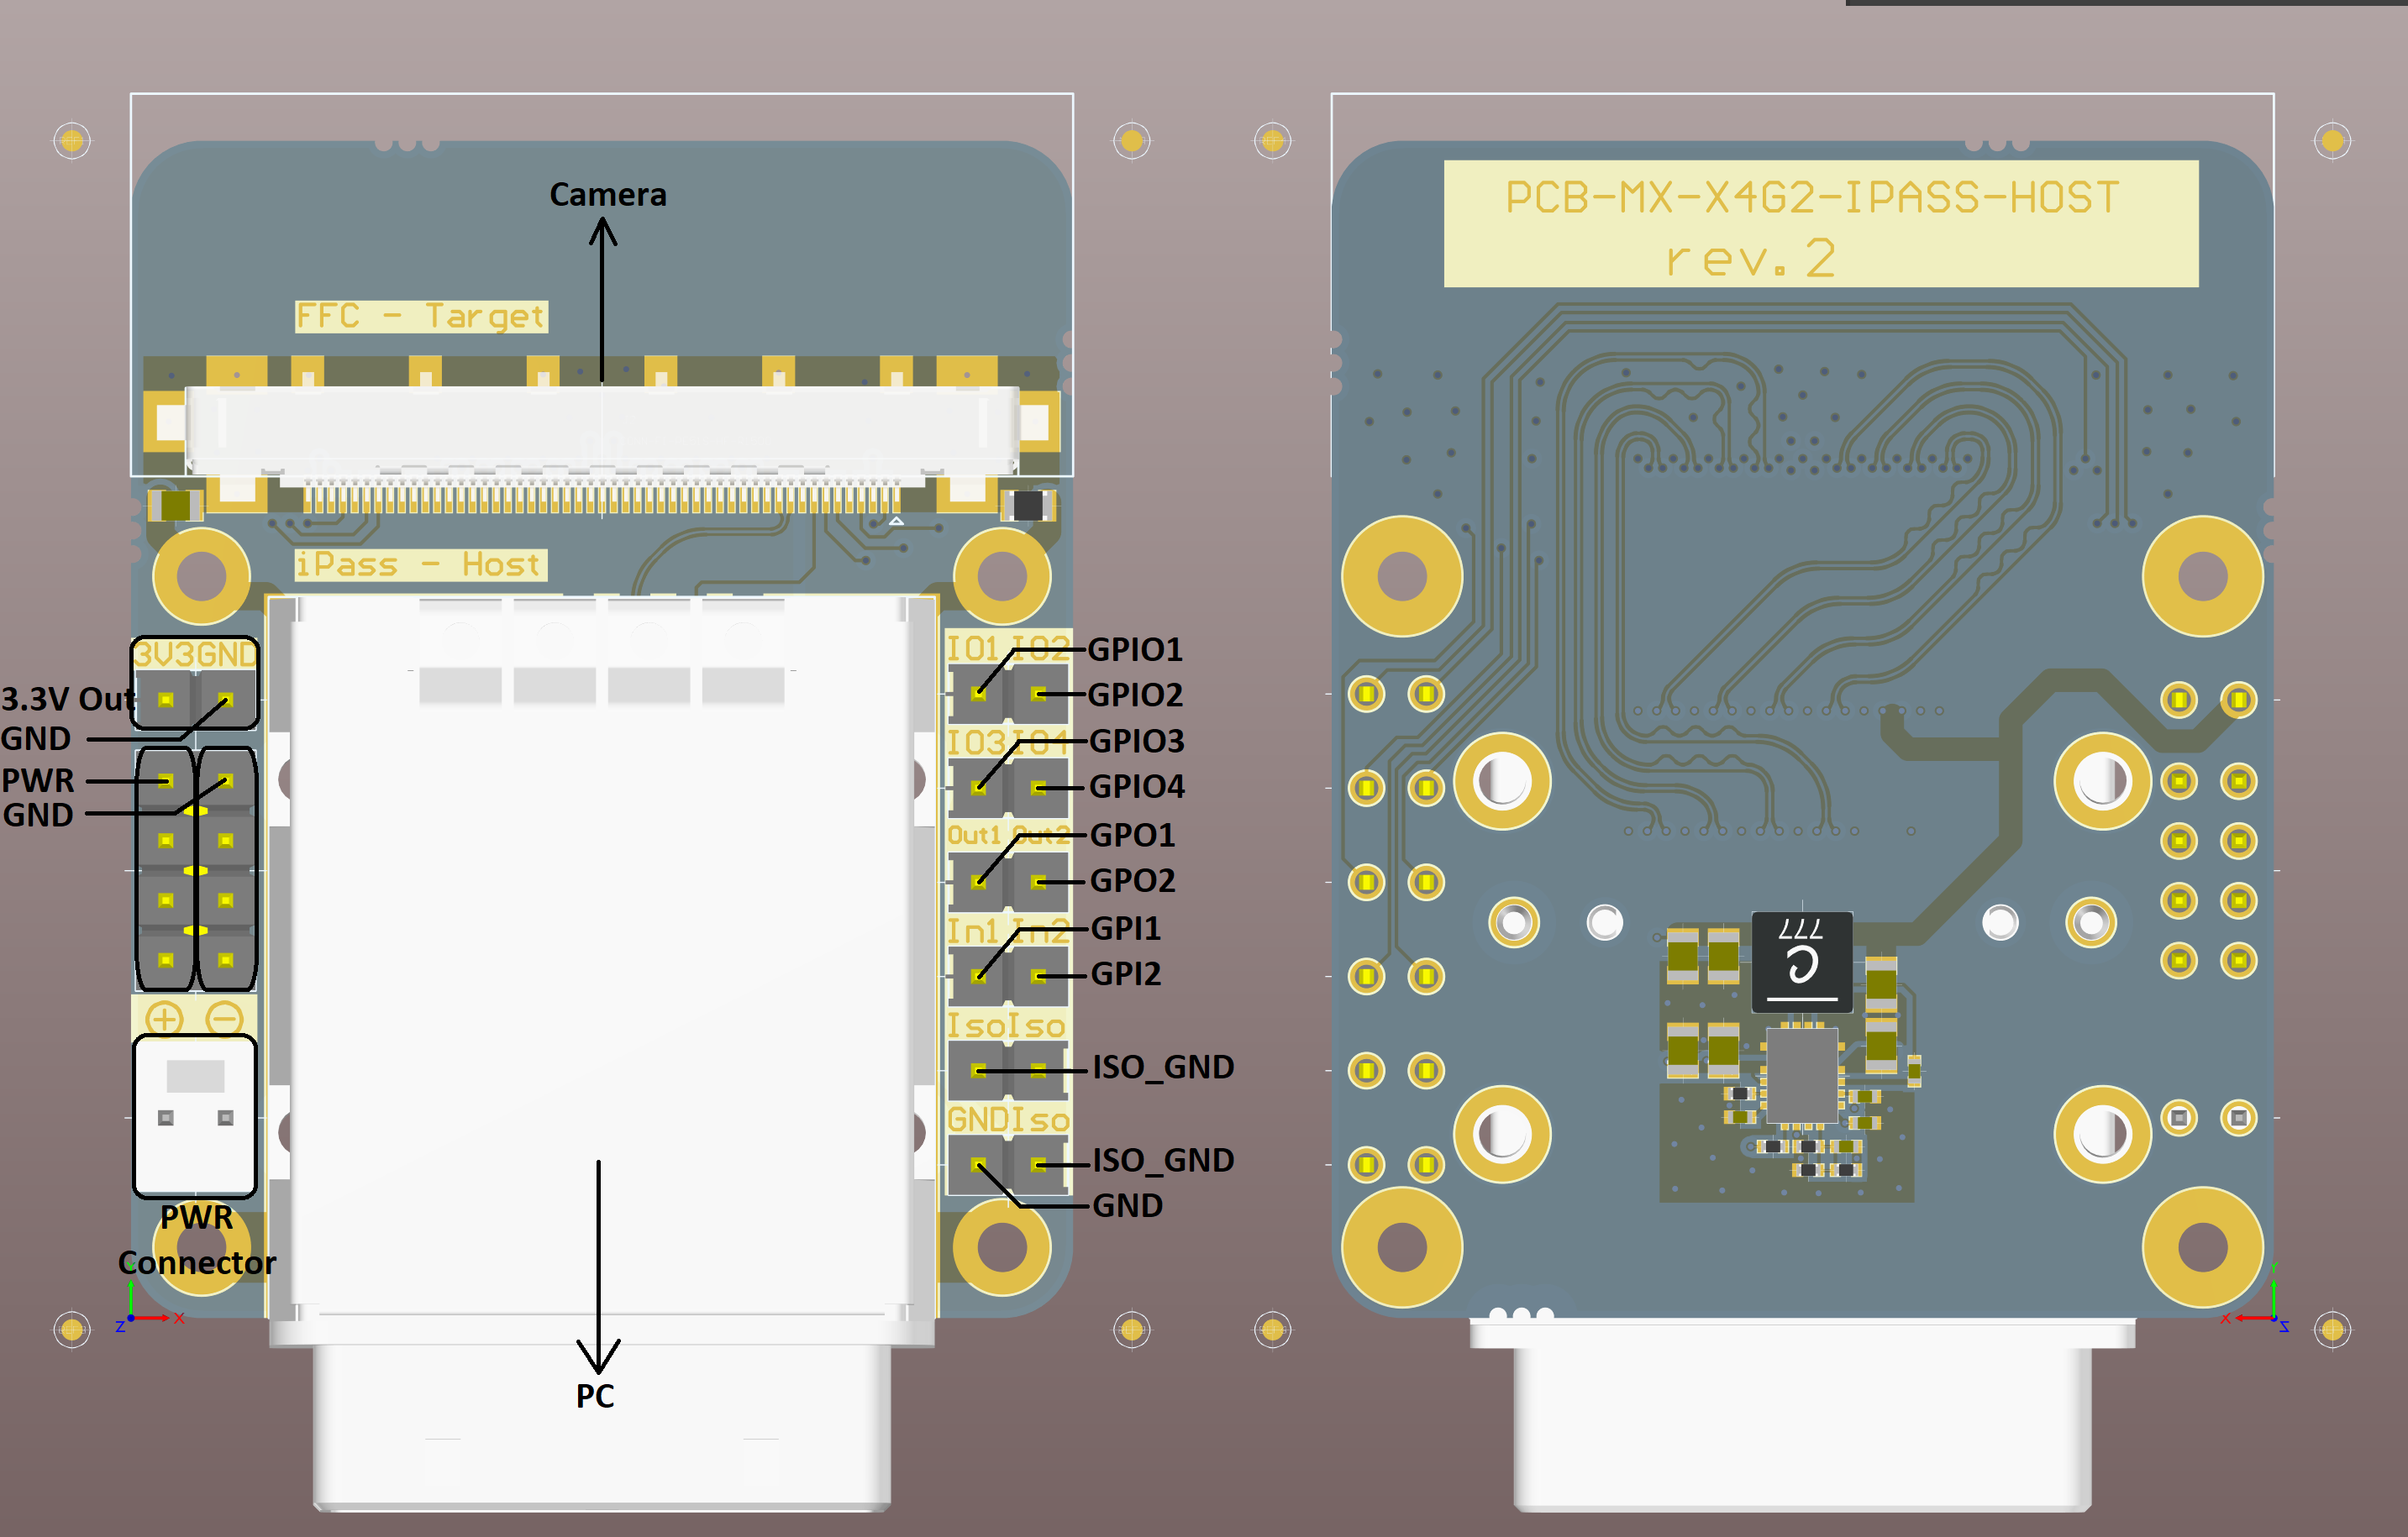The width and height of the screenshot is (2408, 1537).
Task: Select the iPass - Host silkscreen text
Action: pos(420,564)
